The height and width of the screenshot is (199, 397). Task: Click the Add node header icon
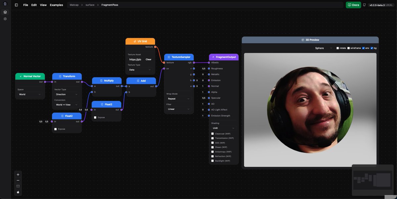(138, 81)
